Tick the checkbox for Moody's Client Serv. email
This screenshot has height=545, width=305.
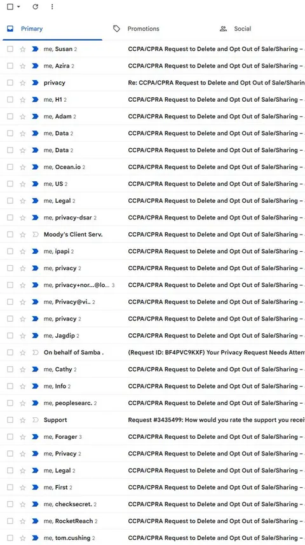click(10, 235)
